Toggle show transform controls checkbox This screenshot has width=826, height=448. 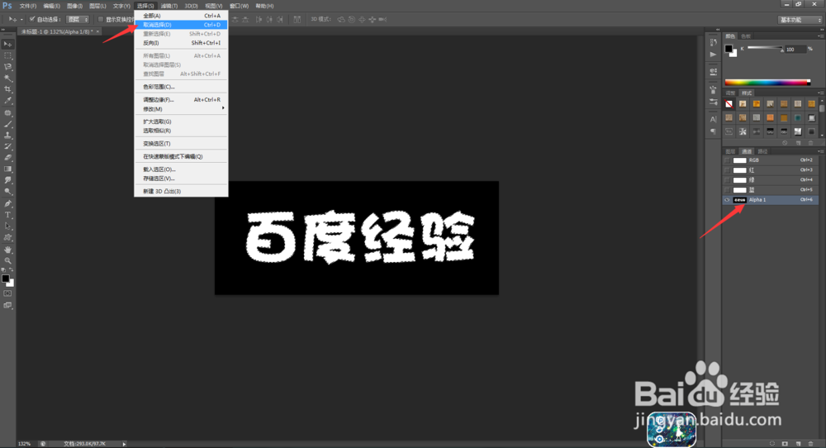click(x=101, y=20)
